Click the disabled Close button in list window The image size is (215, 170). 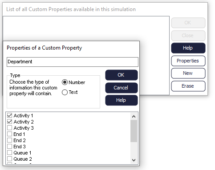pyautogui.click(x=188, y=35)
